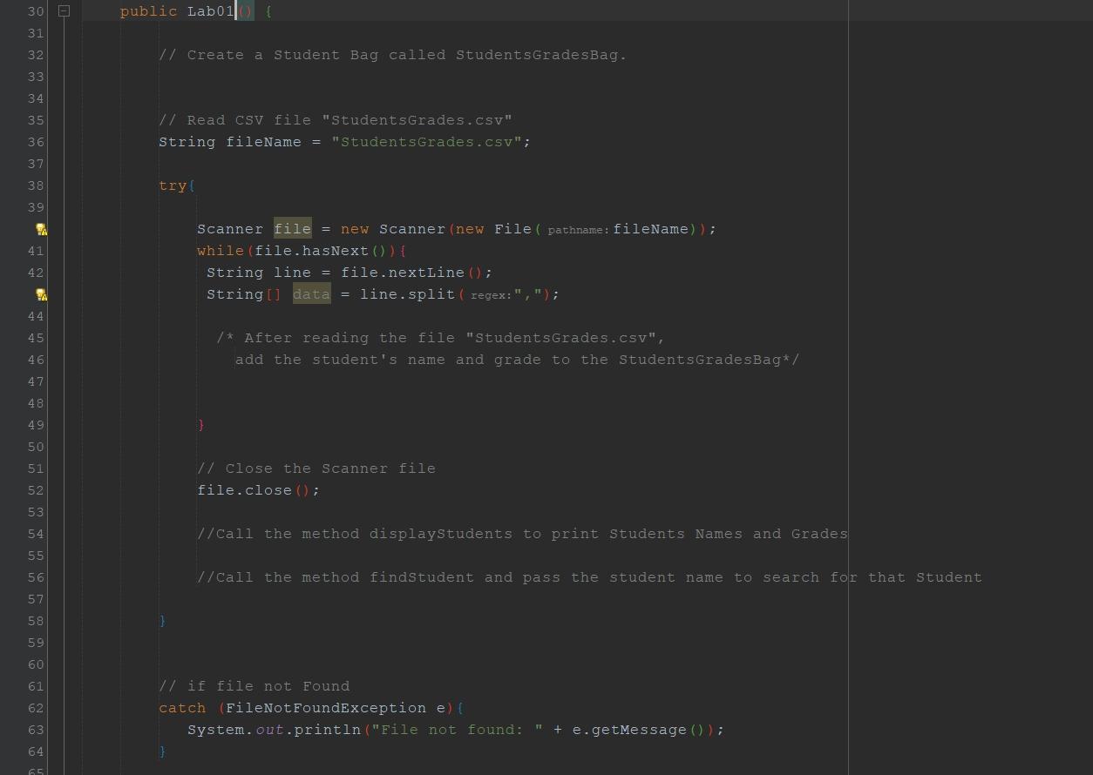The width and height of the screenshot is (1093, 775).
Task: Click the catch keyword on line 62
Action: [x=182, y=708]
